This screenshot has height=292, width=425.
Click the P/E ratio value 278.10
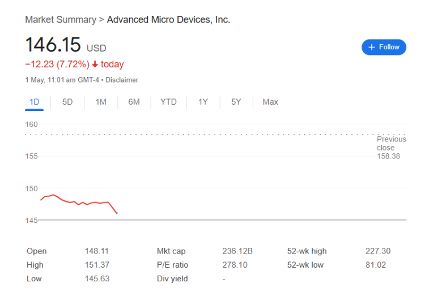[235, 265]
